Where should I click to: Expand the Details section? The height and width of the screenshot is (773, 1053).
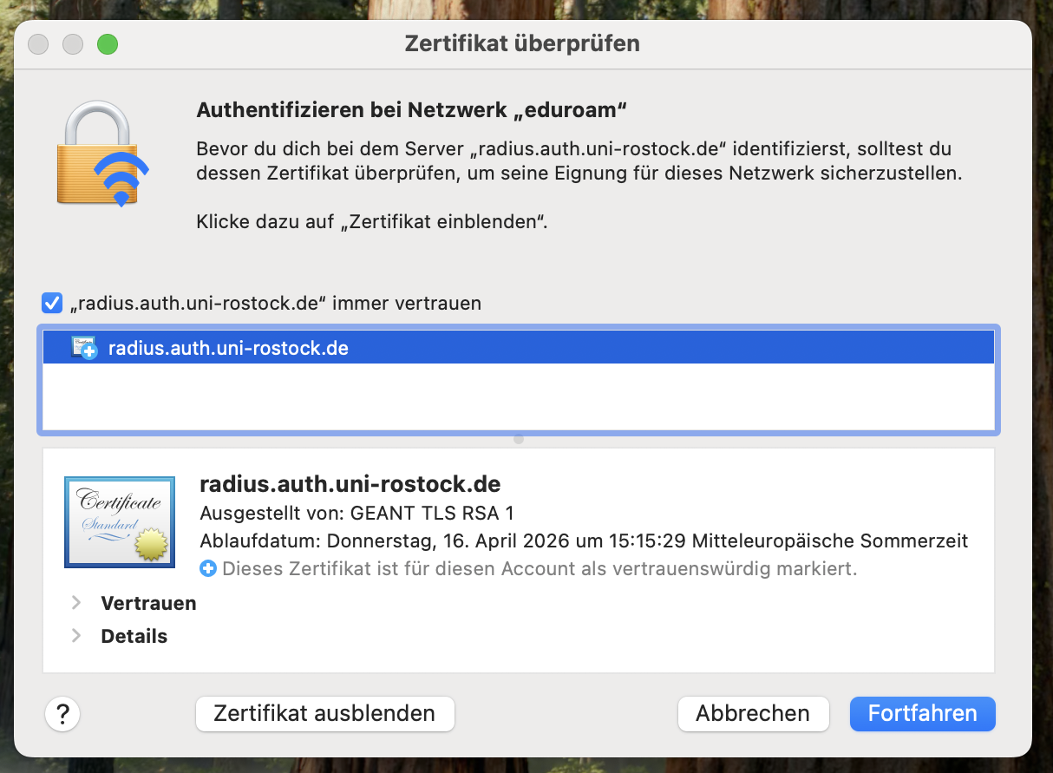[76, 636]
